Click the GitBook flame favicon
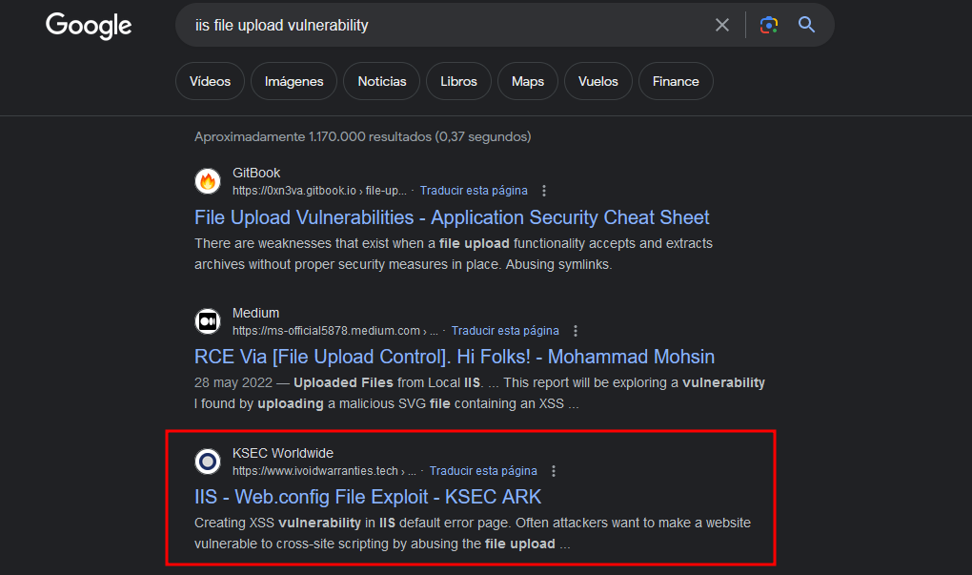Viewport: 972px width, 575px height. point(208,181)
